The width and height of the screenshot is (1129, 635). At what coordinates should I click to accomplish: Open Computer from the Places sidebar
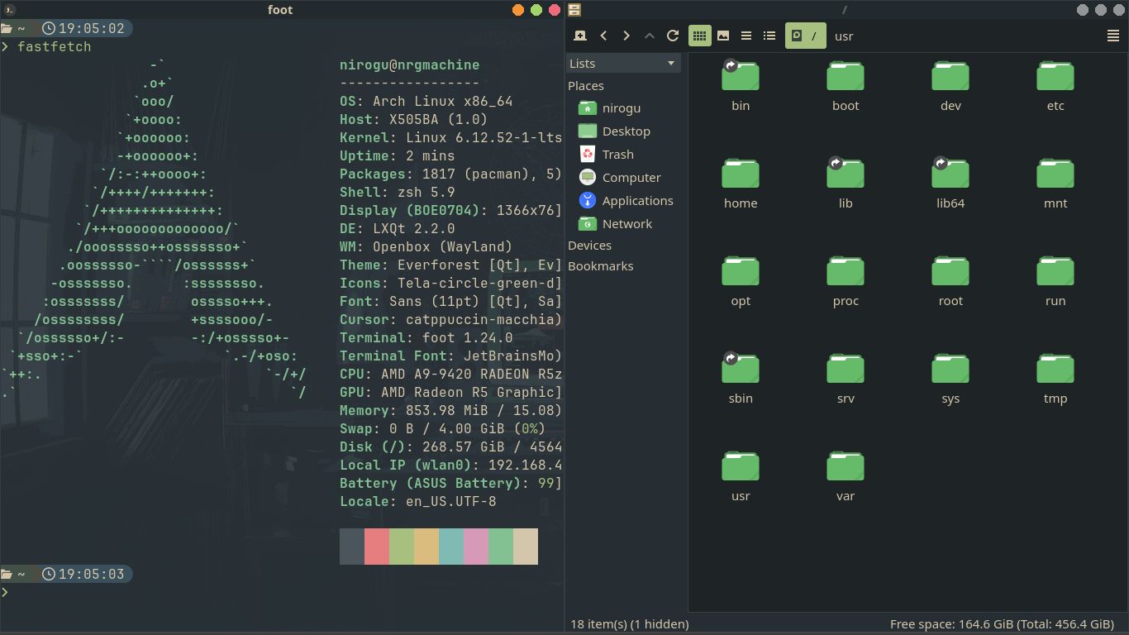point(630,177)
